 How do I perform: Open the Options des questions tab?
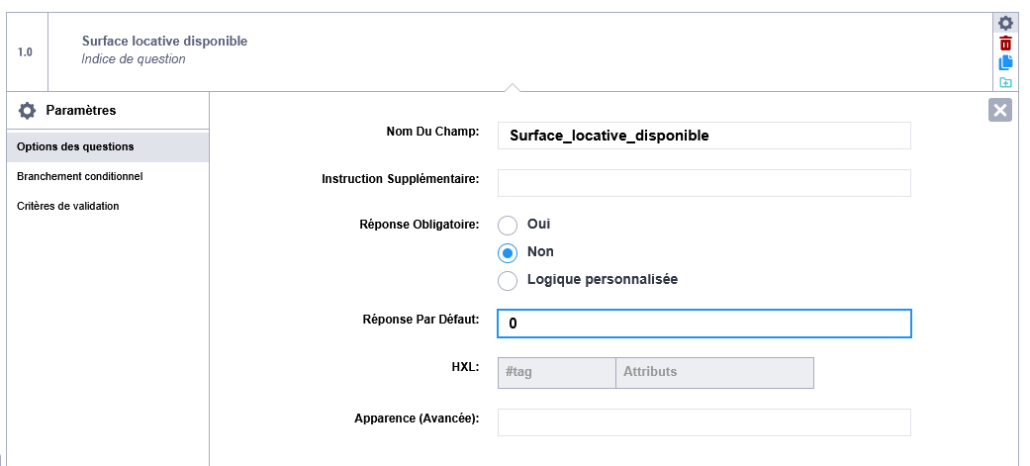(75, 147)
